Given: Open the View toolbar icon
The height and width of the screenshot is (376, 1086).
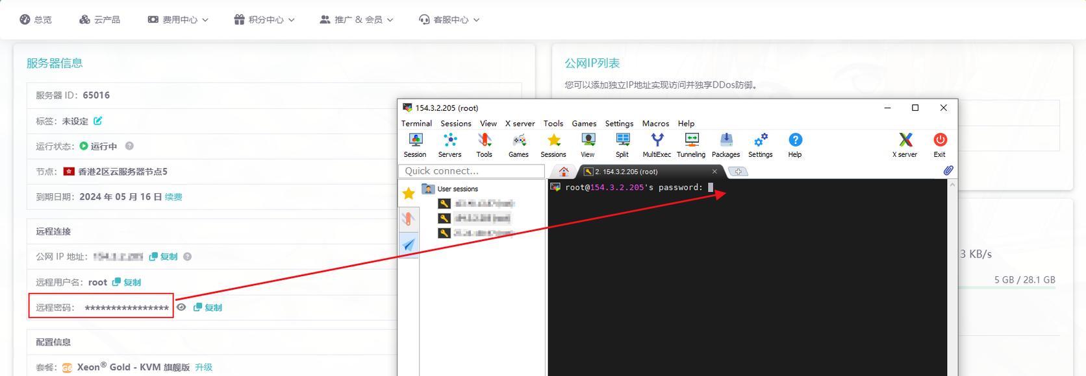Looking at the screenshot, I should pos(588,145).
